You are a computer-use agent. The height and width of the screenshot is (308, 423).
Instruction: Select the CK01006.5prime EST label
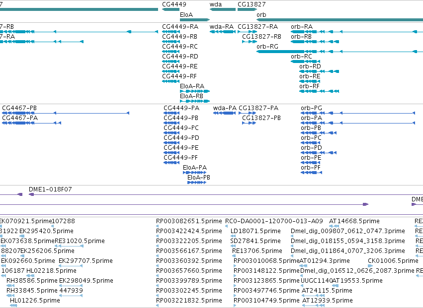coord(393,261)
